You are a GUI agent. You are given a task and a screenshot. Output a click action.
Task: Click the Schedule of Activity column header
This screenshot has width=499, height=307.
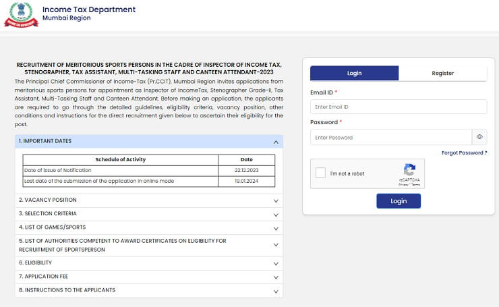[x=121, y=160]
